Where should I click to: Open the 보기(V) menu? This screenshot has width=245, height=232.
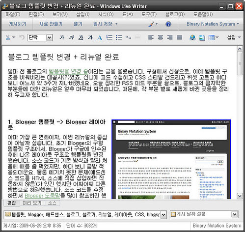[x=60, y=14]
